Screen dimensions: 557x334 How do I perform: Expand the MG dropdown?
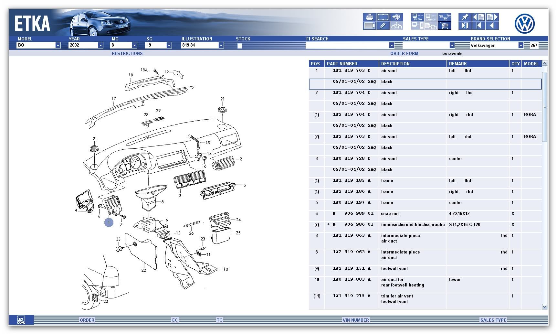(x=135, y=45)
